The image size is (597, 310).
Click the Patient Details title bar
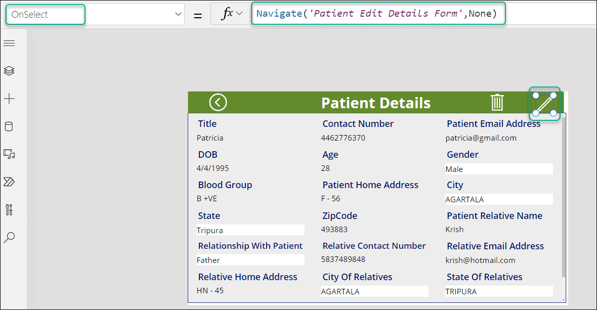click(375, 102)
